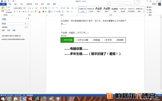Justify paragraph text
Screen dimensions: 162x101
click(x=57, y=11)
